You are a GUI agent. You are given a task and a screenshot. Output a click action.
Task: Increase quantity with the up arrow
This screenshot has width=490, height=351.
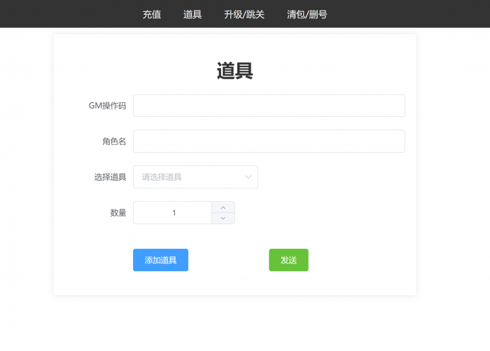coord(223,207)
